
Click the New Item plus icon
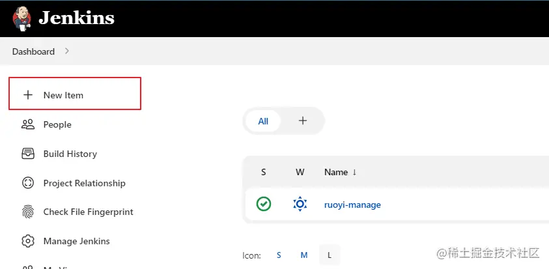pos(27,95)
